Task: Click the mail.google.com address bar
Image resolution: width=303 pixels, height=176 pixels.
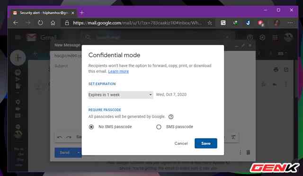Action: coord(137,23)
